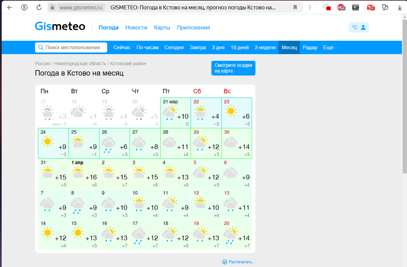The height and width of the screenshot is (267, 407).
Task: Switch to the 2 недели tab
Action: [265, 47]
